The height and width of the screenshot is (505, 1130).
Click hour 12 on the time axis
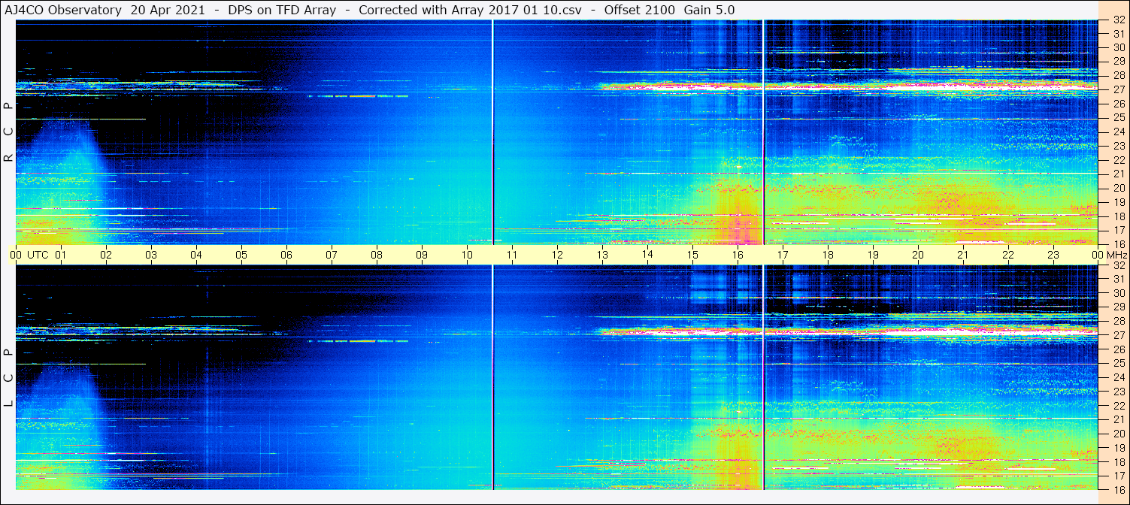pos(557,255)
